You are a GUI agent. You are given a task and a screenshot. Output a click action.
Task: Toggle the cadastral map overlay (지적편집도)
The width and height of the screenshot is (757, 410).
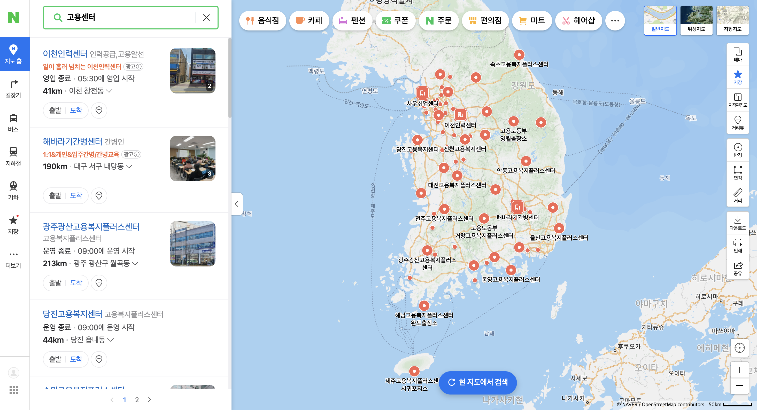click(738, 100)
